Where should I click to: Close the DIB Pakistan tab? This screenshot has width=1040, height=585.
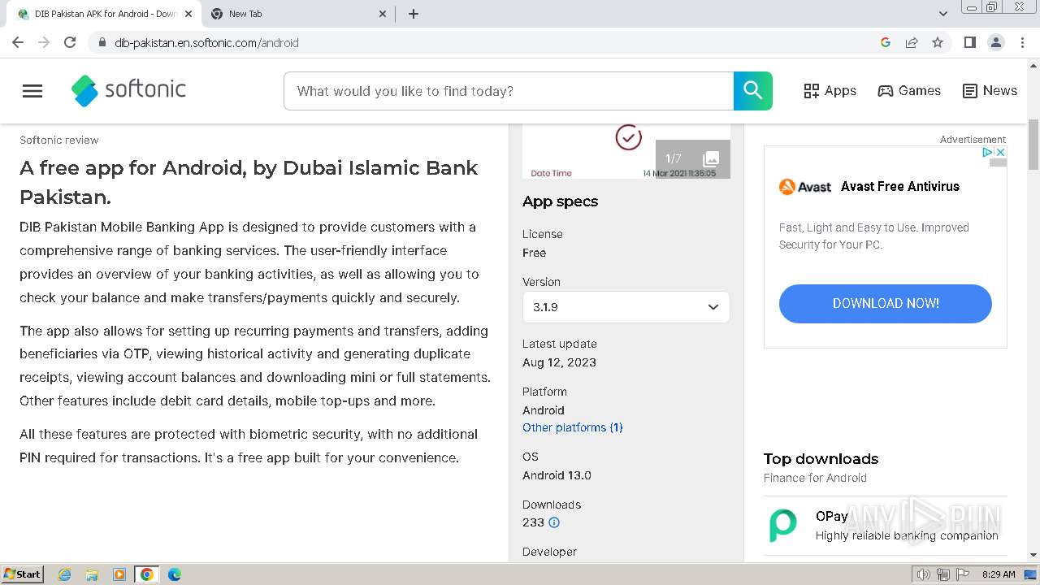188,14
